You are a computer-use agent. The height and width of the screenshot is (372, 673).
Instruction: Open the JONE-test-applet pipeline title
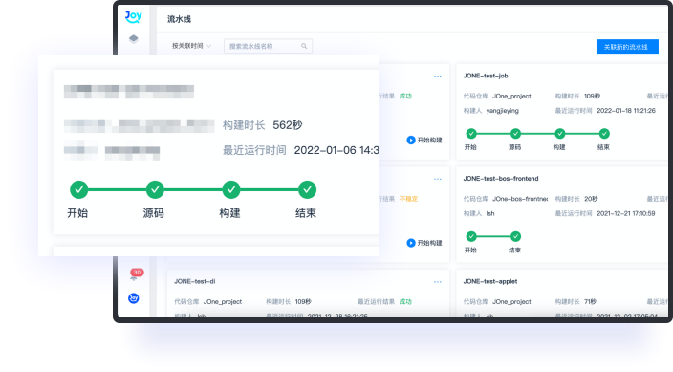click(x=490, y=281)
